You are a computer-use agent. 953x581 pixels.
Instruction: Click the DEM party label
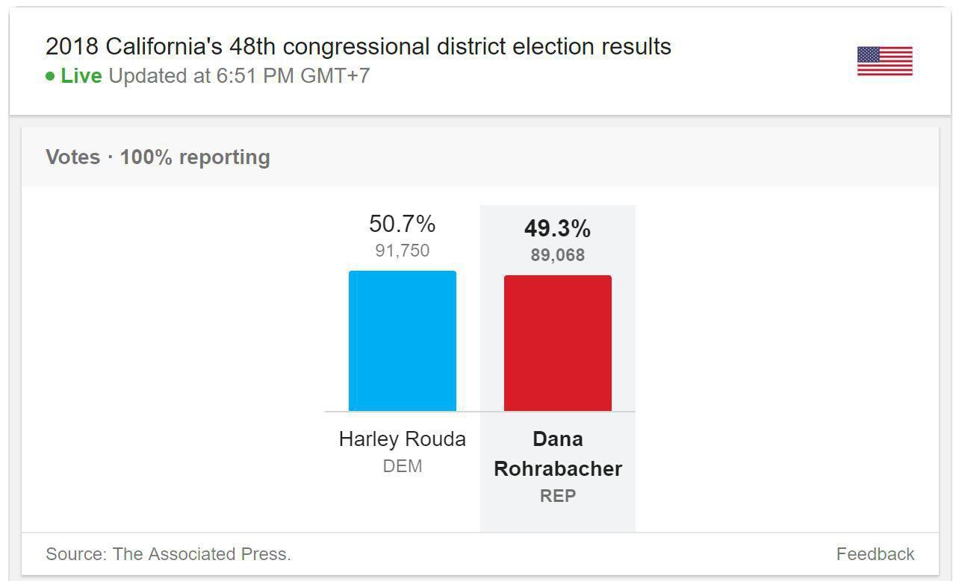403,466
